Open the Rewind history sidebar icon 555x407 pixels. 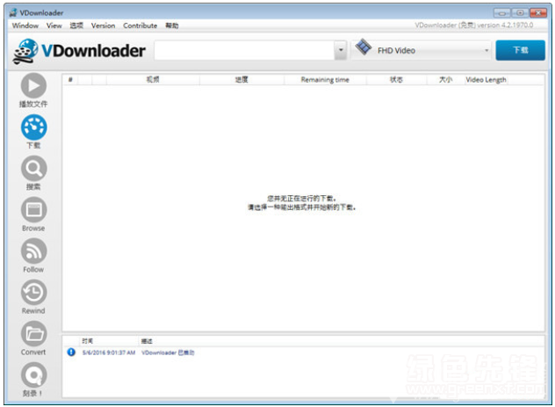click(33, 292)
